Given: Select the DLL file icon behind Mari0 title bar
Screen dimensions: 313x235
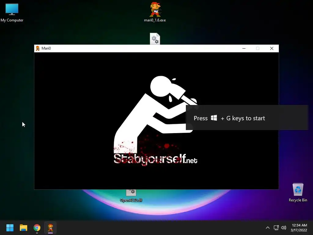Looking at the screenshot, I should point(155,39).
